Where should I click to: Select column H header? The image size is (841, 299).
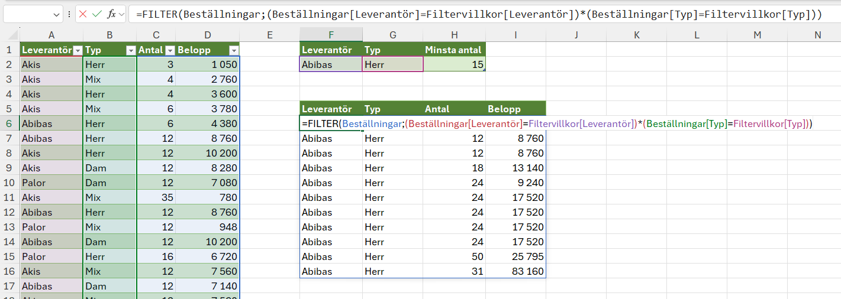pyautogui.click(x=454, y=35)
